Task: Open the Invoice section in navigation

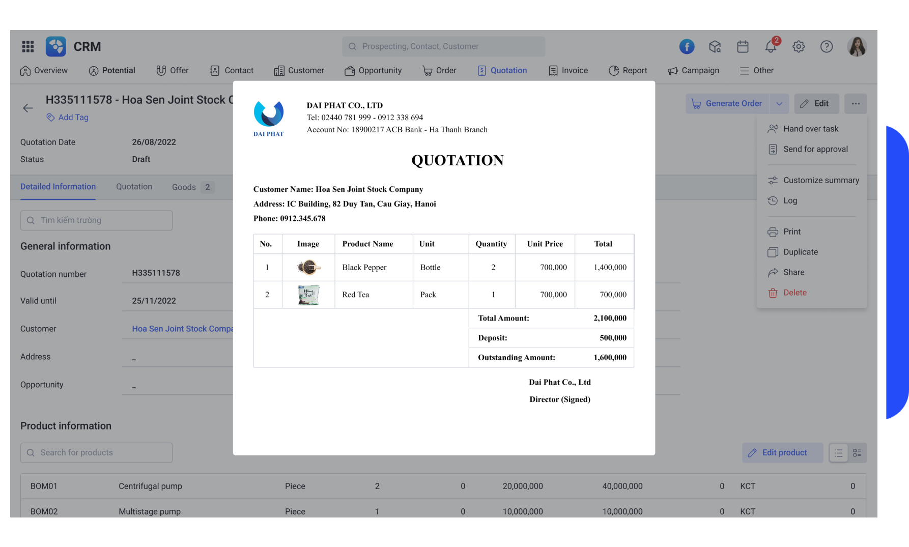Action: click(568, 70)
